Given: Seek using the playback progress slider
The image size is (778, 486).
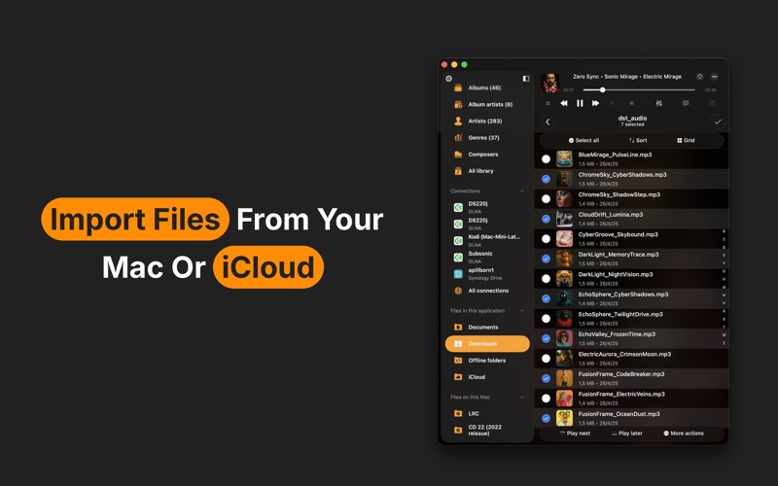Looking at the screenshot, I should pos(639,89).
